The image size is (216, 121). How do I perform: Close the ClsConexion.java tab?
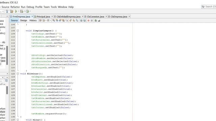coord(106,16)
